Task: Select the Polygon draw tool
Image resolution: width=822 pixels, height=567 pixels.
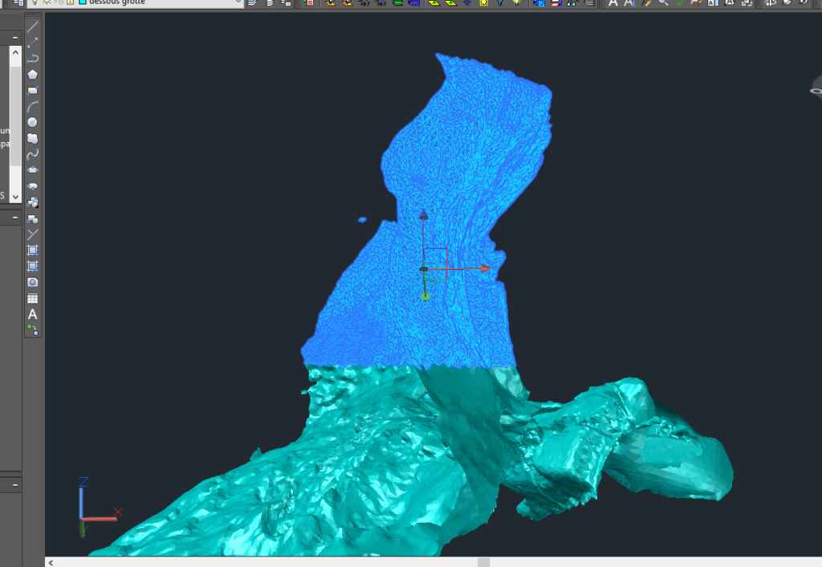Action: coord(33,75)
